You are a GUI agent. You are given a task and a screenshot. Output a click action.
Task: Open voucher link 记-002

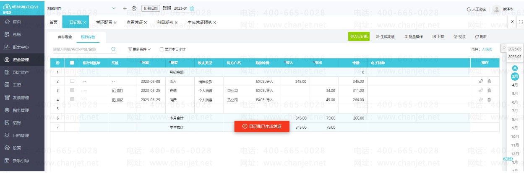(117, 100)
